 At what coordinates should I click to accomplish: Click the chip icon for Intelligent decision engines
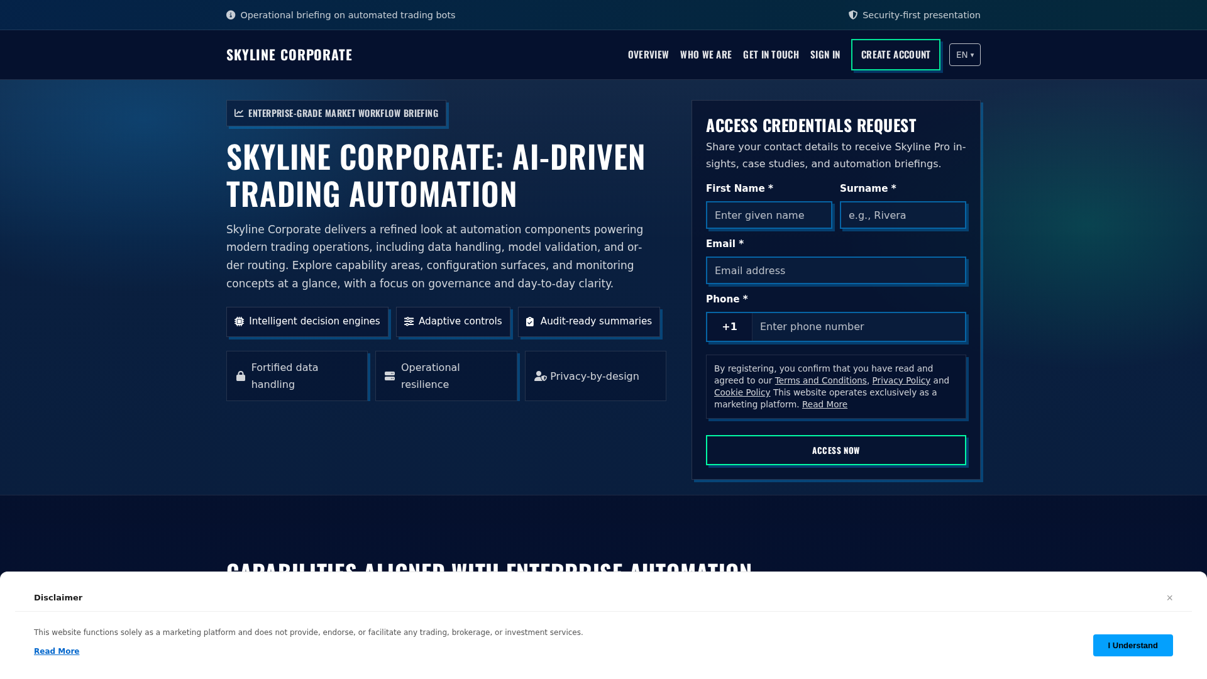(x=240, y=321)
